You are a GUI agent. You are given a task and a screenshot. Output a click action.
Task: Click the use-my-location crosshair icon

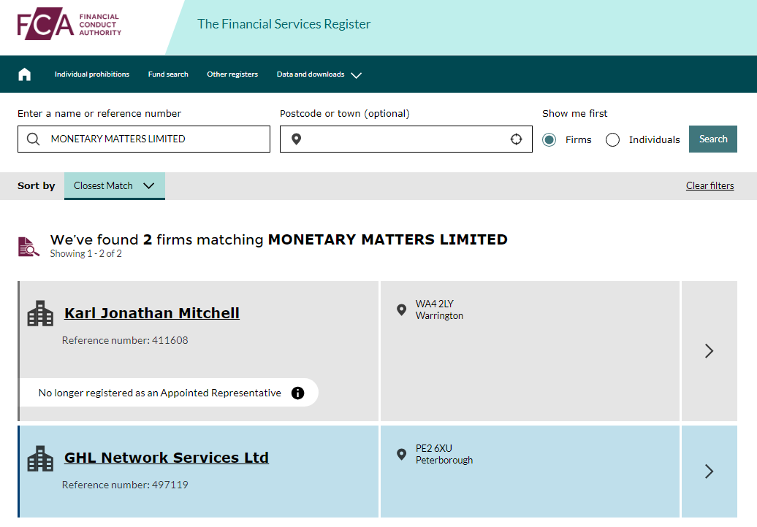point(516,139)
